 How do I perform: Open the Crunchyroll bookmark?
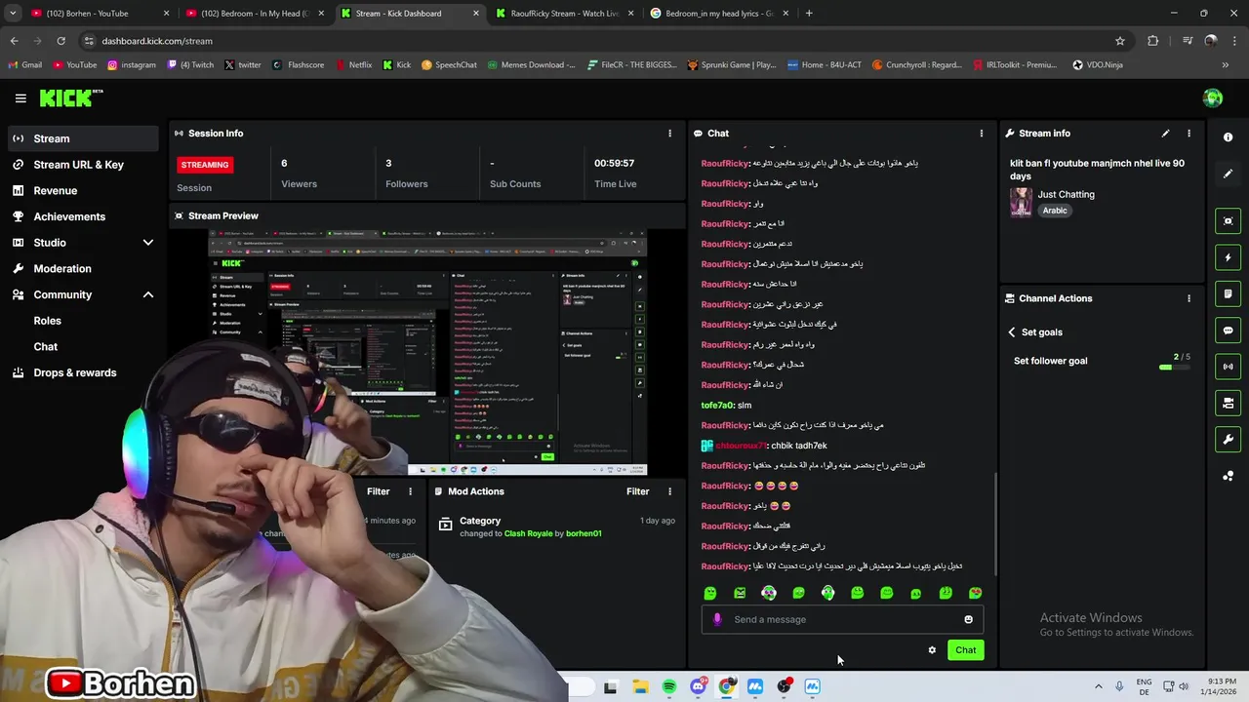tap(916, 65)
